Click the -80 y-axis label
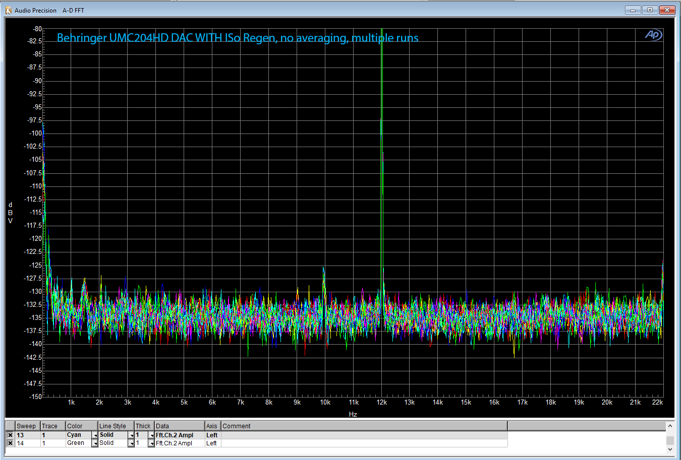681x460 pixels. click(x=37, y=29)
